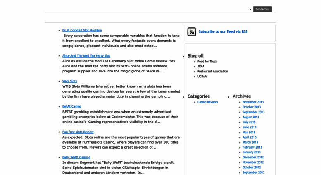Click the Categories heading

[199, 96]
